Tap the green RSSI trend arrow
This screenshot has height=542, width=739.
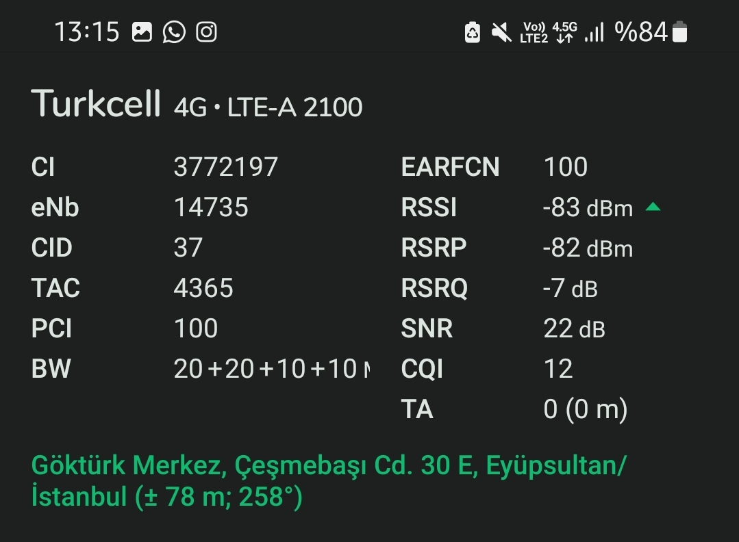[x=653, y=207]
